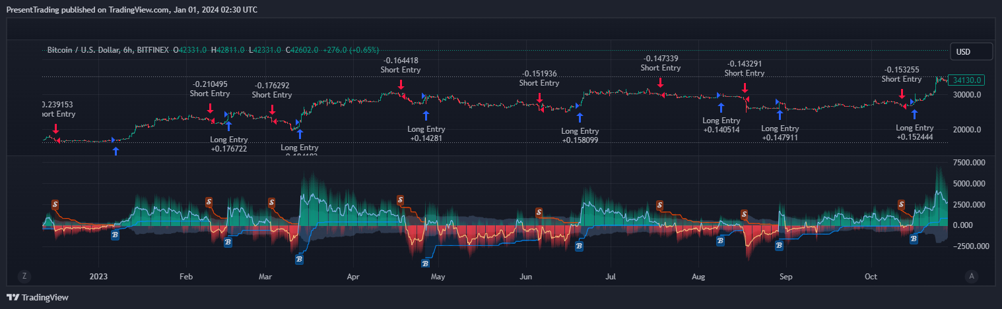
Task: Click the blue arrow above Long Entry +0.152444
Action: (x=914, y=114)
